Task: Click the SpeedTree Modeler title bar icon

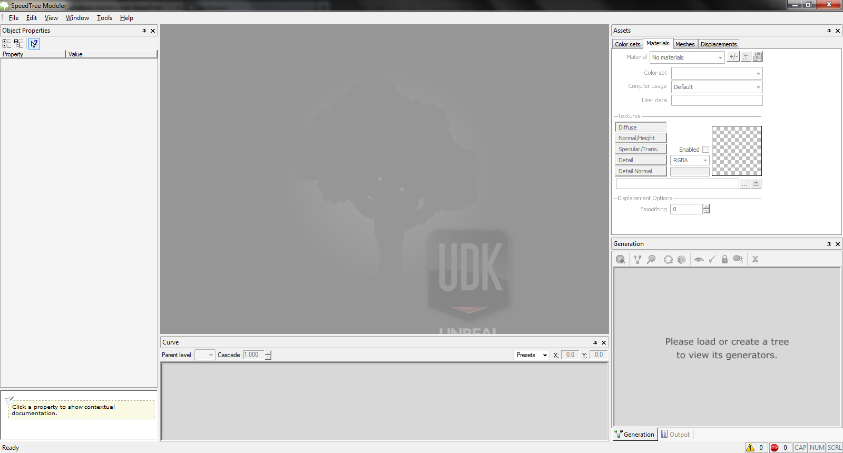Action: click(5, 5)
